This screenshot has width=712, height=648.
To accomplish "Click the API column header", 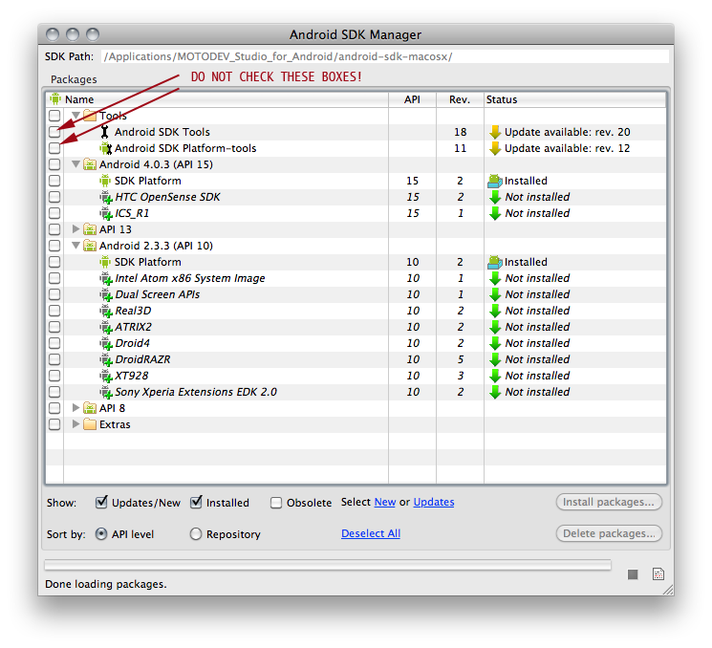I will click(x=412, y=99).
